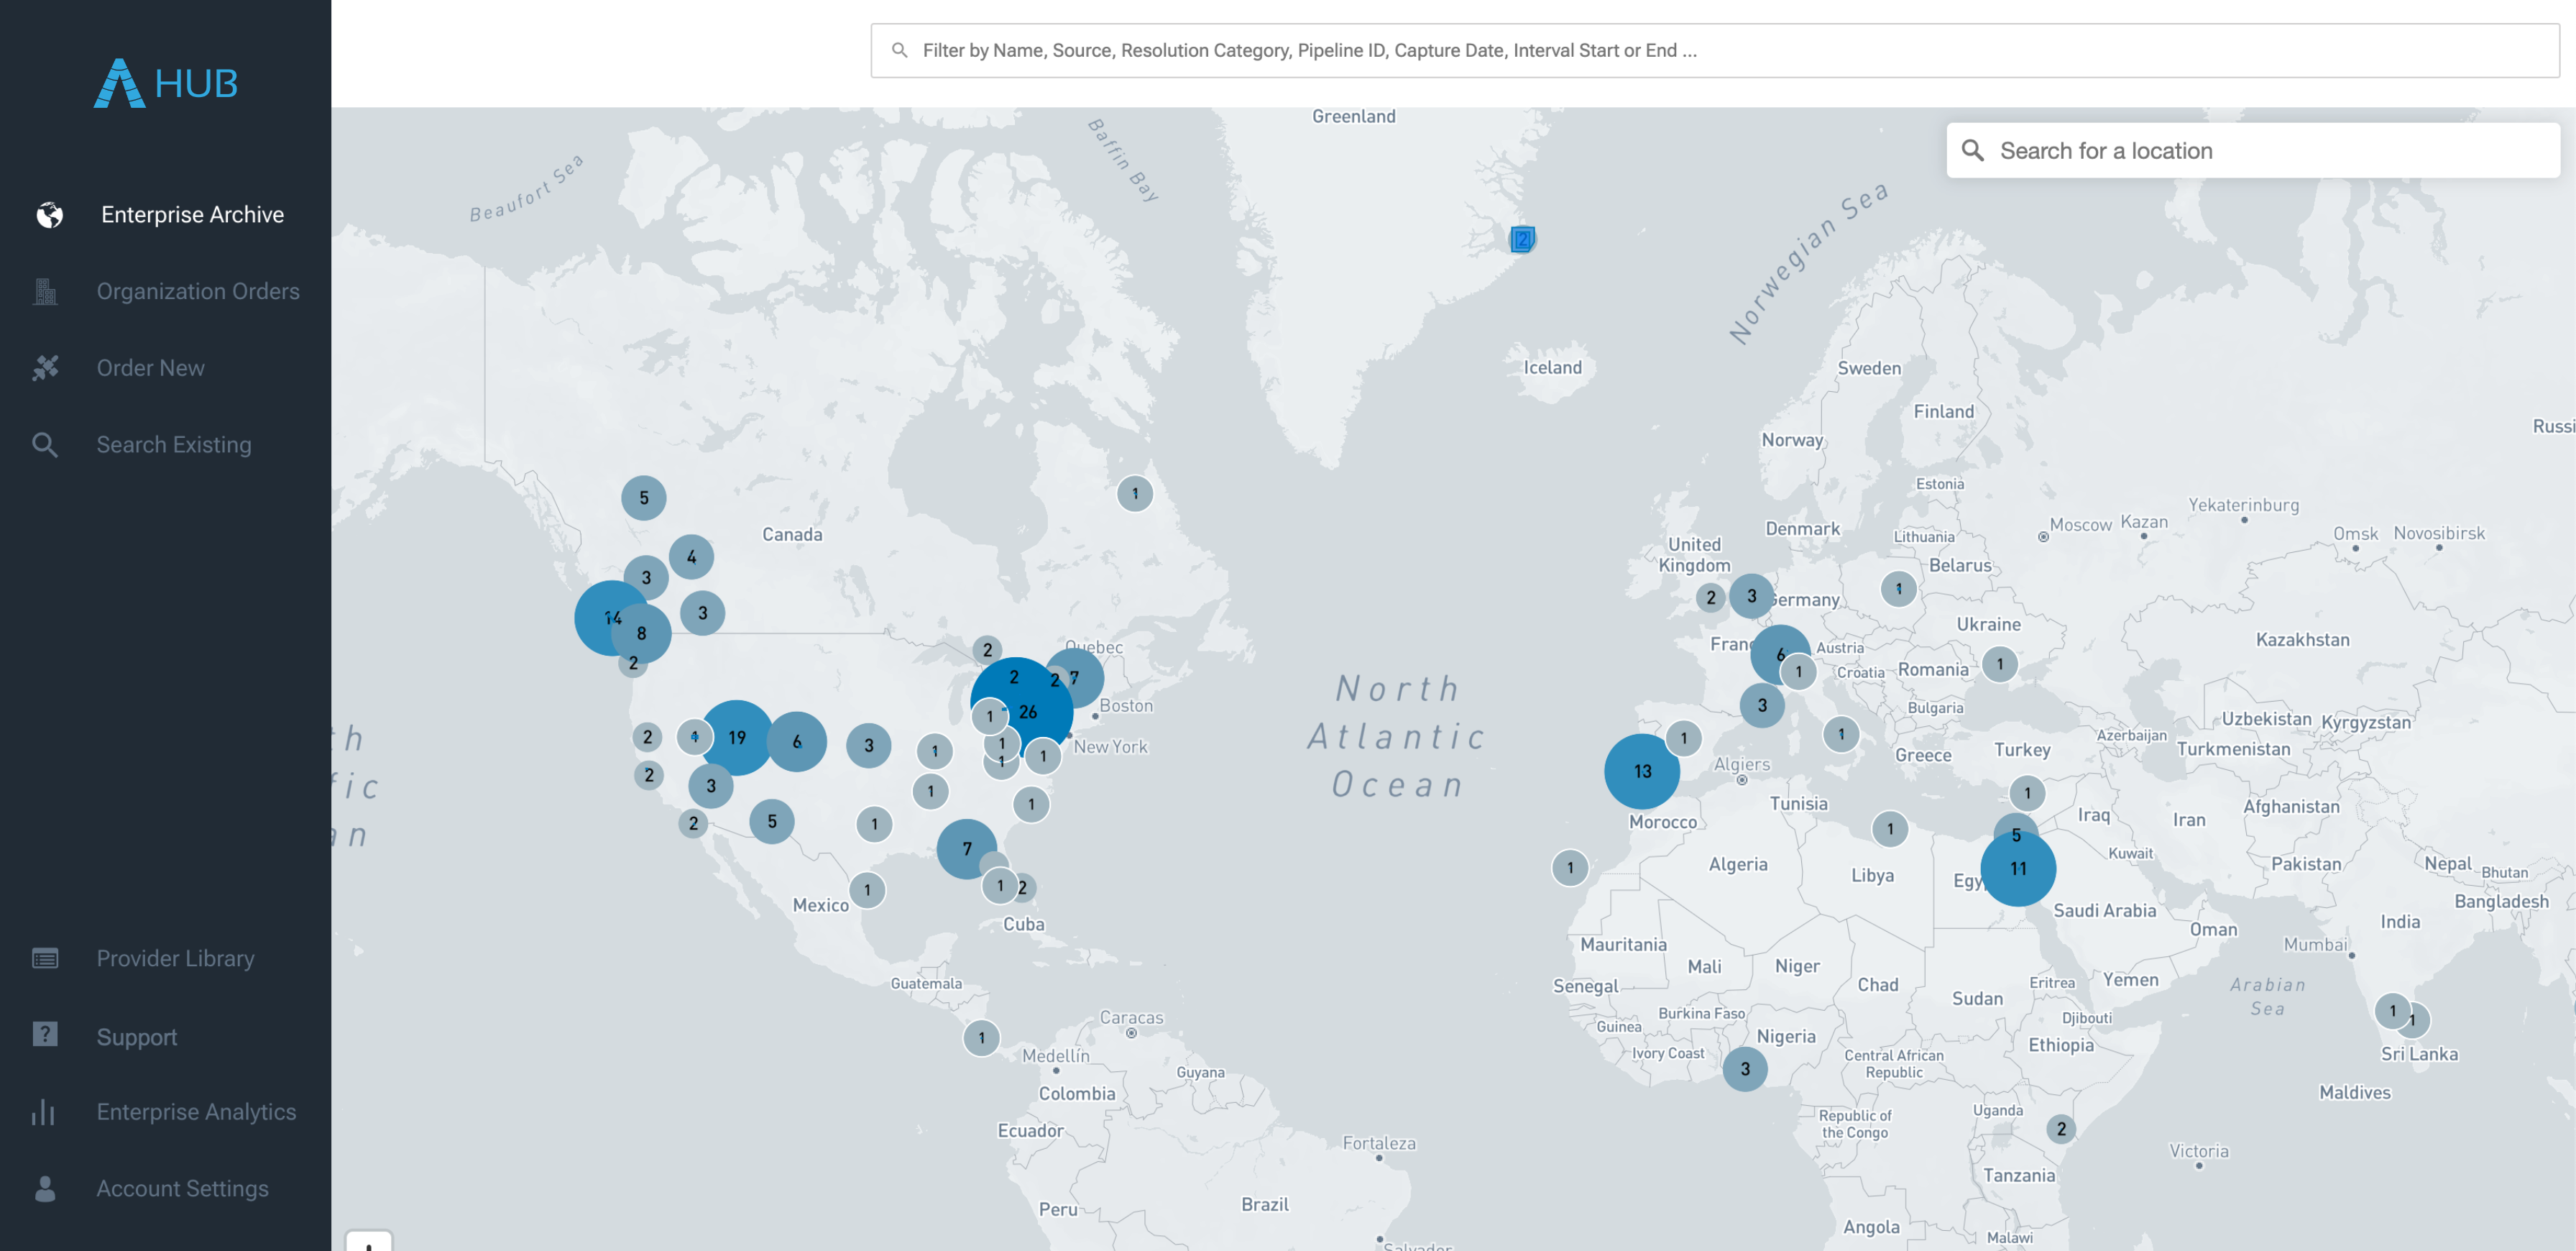Go to Order New page
Image resolution: width=2576 pixels, height=1251 pixels.
151,368
